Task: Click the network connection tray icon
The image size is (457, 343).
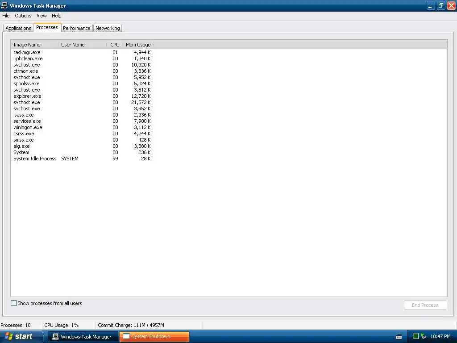Action: pos(424,336)
